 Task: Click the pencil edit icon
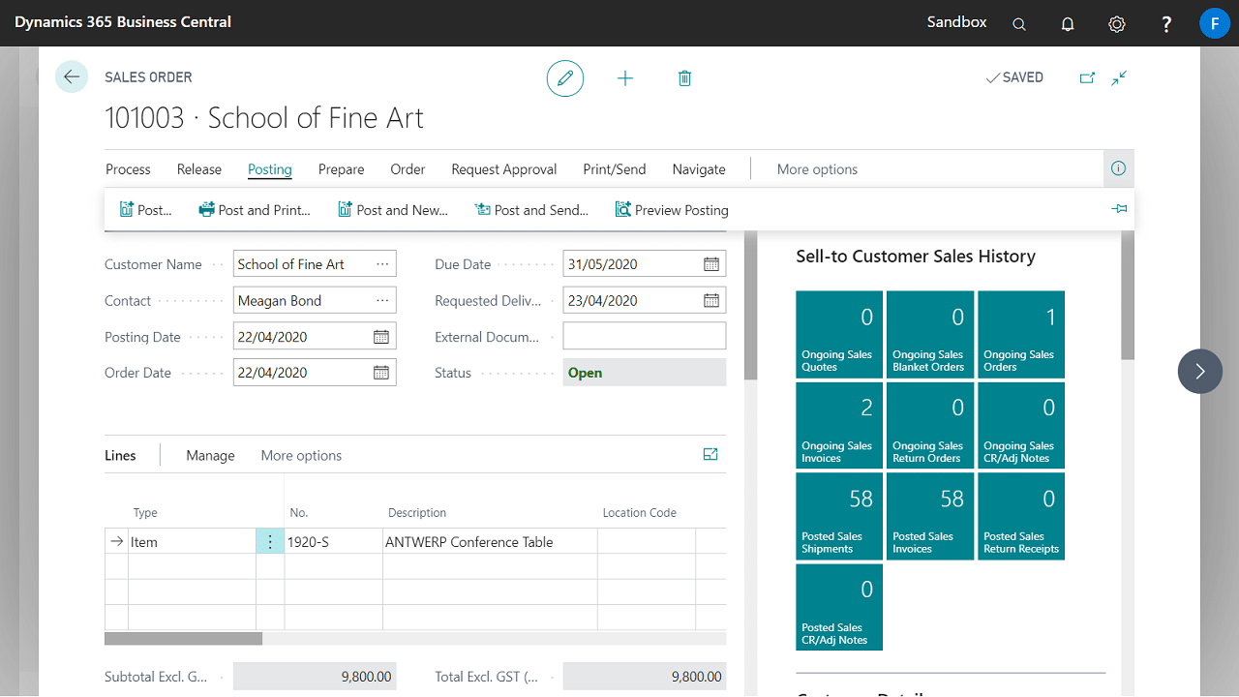coord(565,78)
